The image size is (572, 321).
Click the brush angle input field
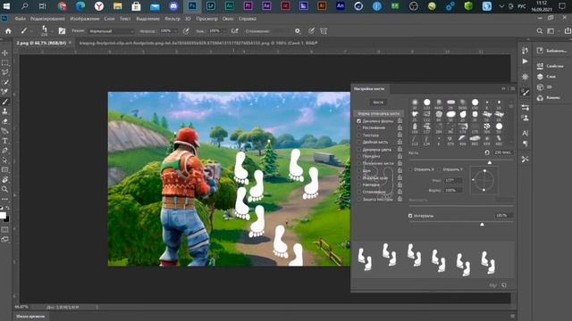tap(453, 180)
